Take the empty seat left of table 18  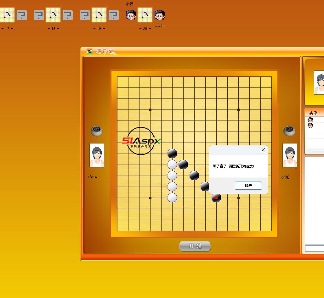point(39,15)
